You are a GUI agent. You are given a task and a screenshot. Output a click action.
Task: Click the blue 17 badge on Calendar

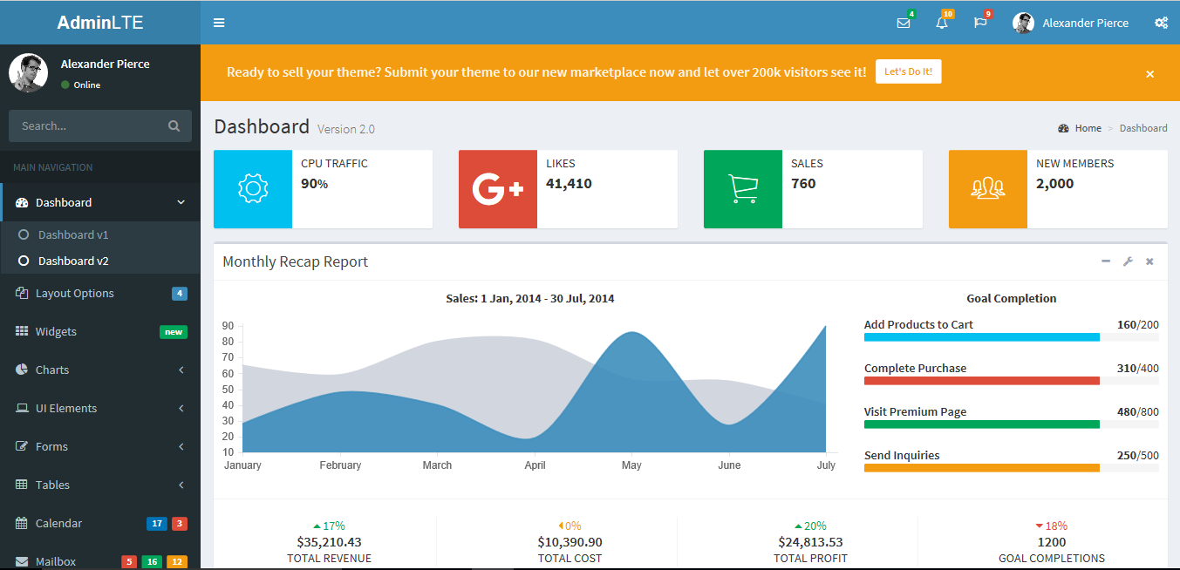[157, 524]
